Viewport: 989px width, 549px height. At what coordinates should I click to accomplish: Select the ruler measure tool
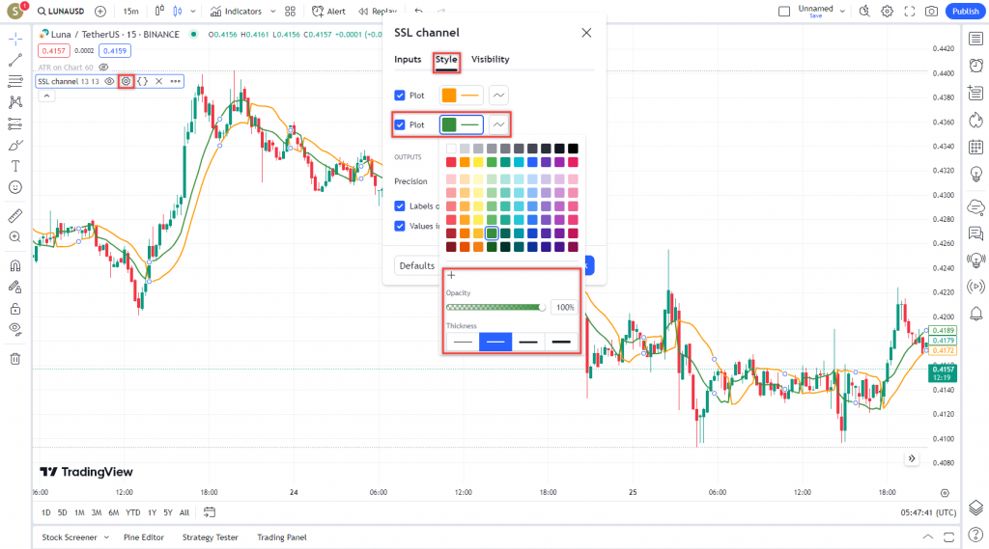15,215
